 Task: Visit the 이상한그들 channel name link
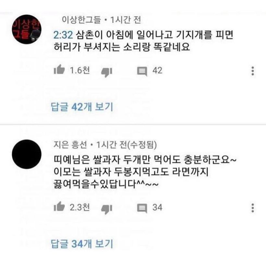pyautogui.click(x=81, y=20)
